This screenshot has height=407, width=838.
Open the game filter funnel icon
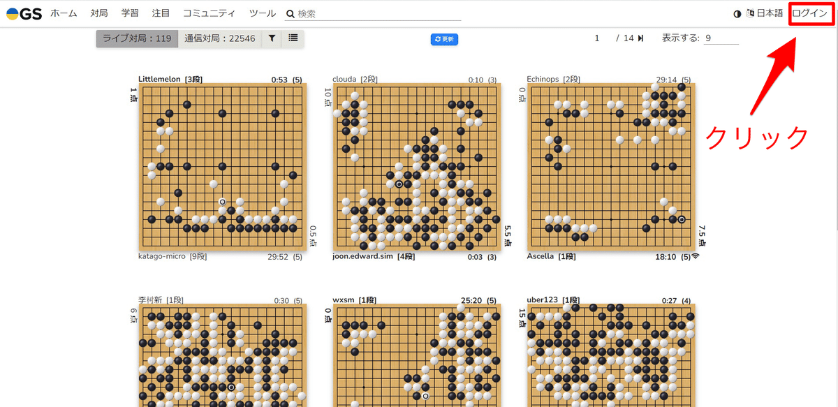(x=272, y=38)
